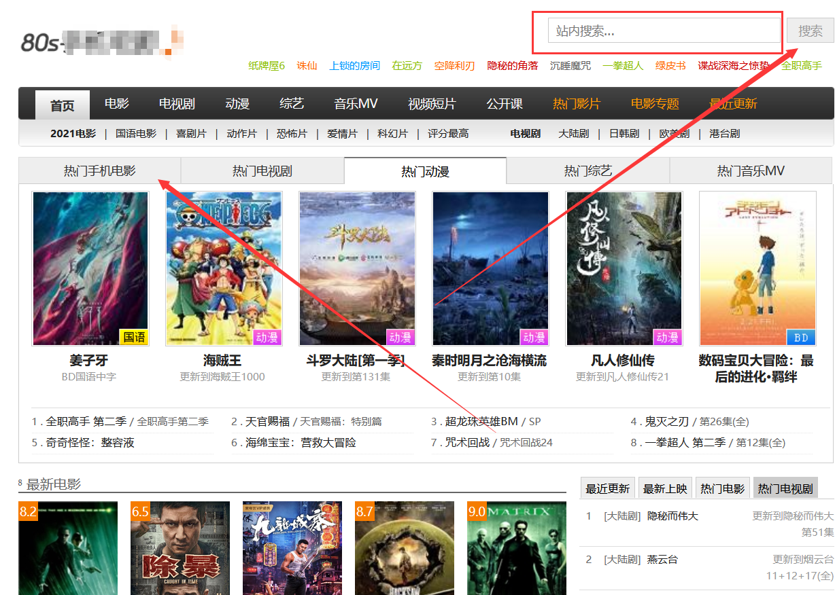Open the 姜子牙 poster thumbnail

tap(90, 268)
